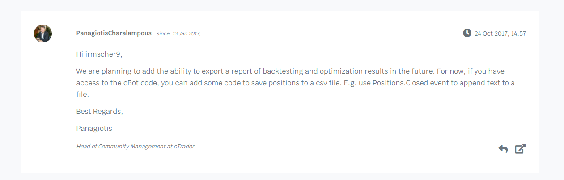Viewport: 564px width, 180px height.
Task: Click the final word 'file.' of the post
Action: click(83, 94)
